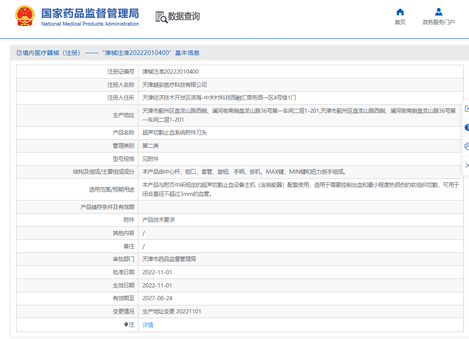The height and width of the screenshot is (339, 469).
Task: Click the 境内医疗器械（注册）基本信息 header
Action: pos(108,53)
